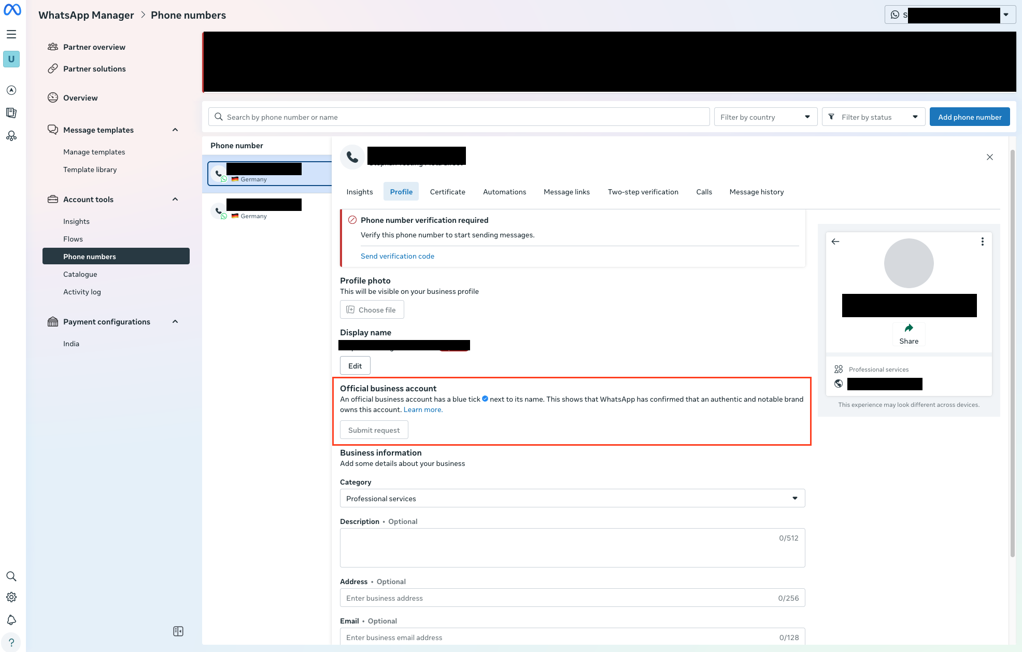Collapse the Account tools section
Viewport: 1022px width, 652px height.
click(175, 200)
